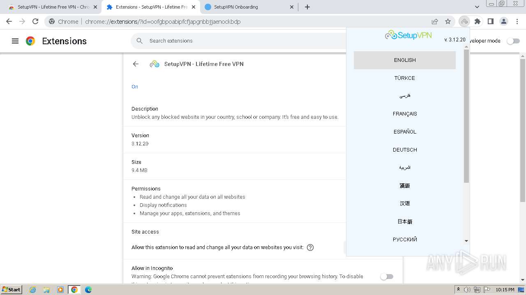Screen dimensions: 526x295
Task: Click Chrome taskbar icon
Action: 74,290
